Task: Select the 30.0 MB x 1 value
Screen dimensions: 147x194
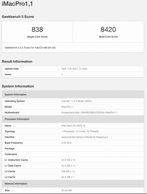Action: [x=68, y=177]
